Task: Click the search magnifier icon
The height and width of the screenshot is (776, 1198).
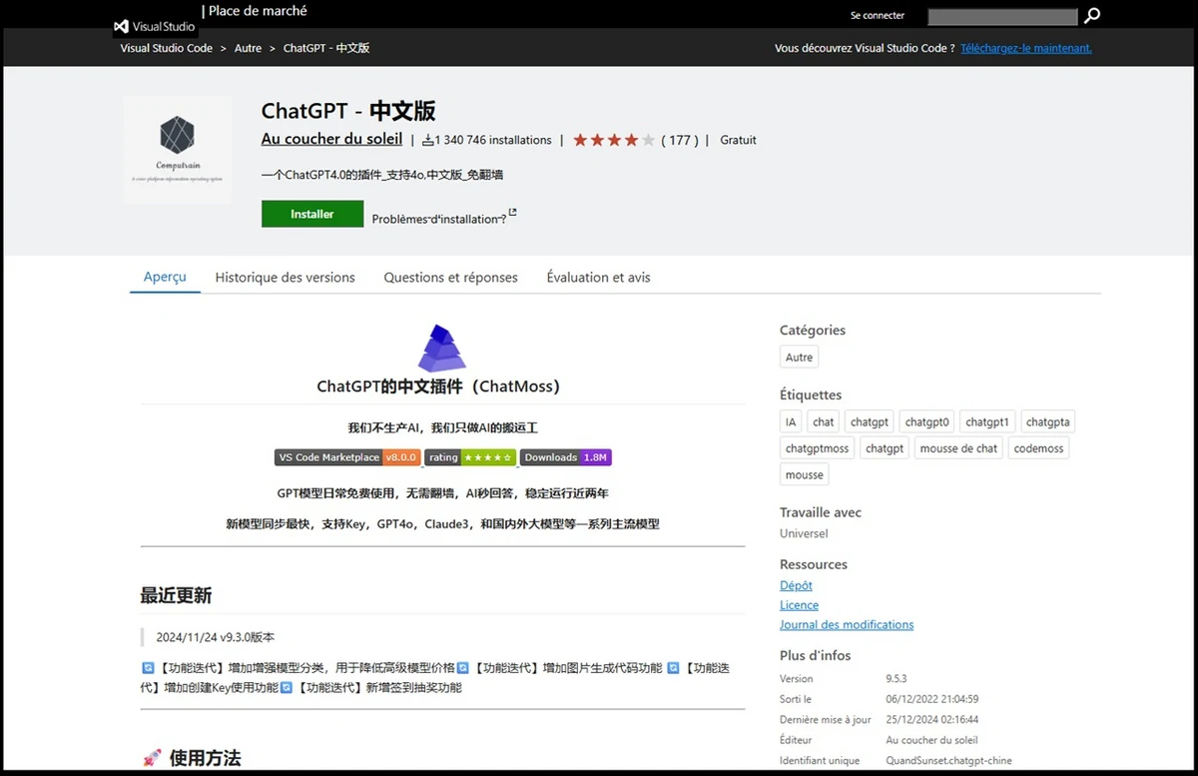Action: [x=1092, y=16]
